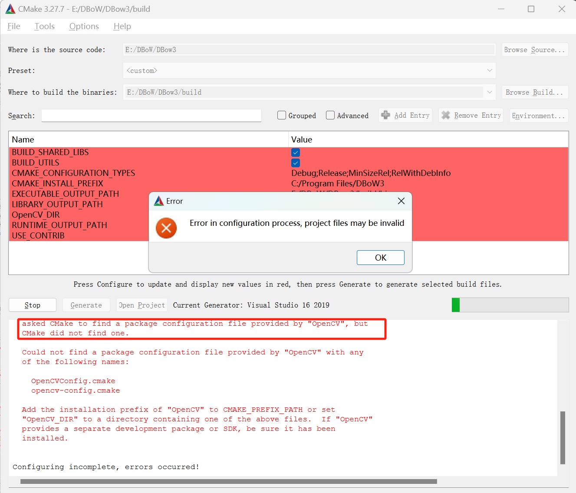Screen dimensions: 576x493
Task: Minimize the CMake window
Action: pos(501,9)
